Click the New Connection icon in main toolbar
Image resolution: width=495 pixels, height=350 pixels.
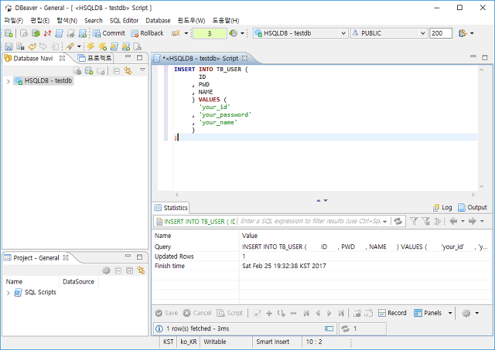point(9,33)
